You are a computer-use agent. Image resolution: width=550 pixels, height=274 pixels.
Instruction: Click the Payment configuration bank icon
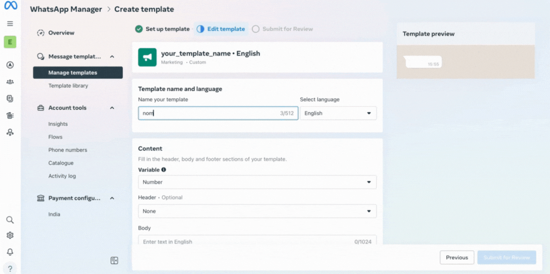click(41, 198)
